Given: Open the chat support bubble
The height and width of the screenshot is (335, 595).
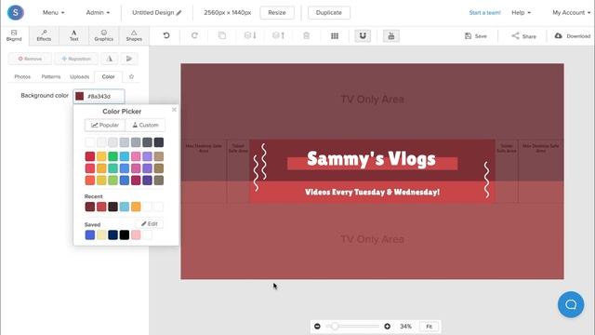Looking at the screenshot, I should pos(571,304).
